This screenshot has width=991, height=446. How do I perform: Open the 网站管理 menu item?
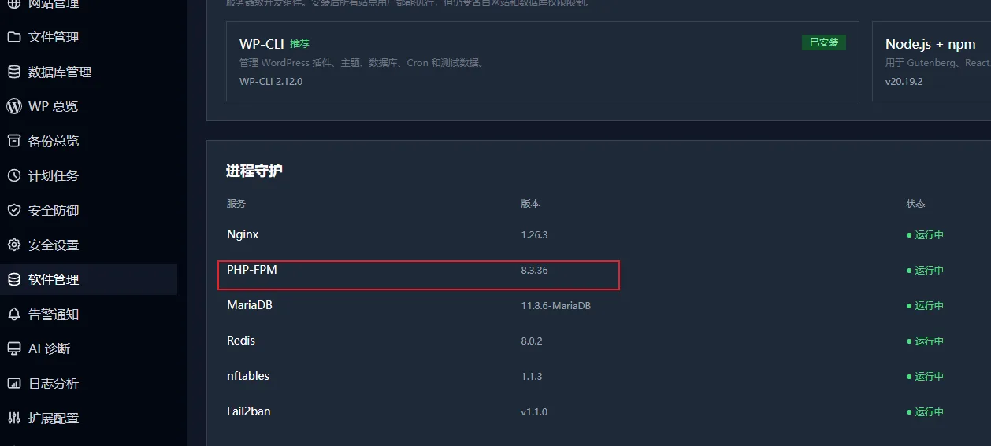click(x=88, y=5)
